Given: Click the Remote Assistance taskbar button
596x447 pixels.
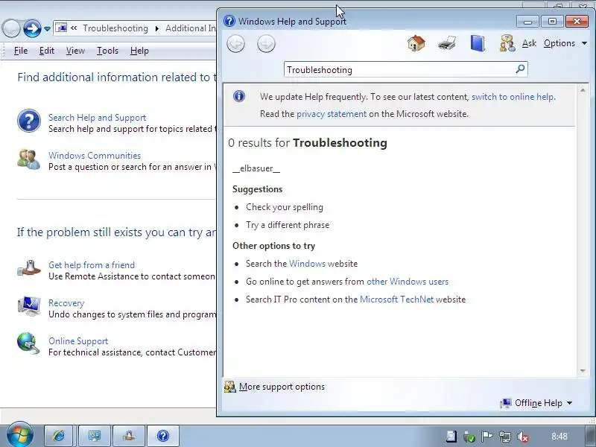Looking at the screenshot, I should click(x=129, y=436).
